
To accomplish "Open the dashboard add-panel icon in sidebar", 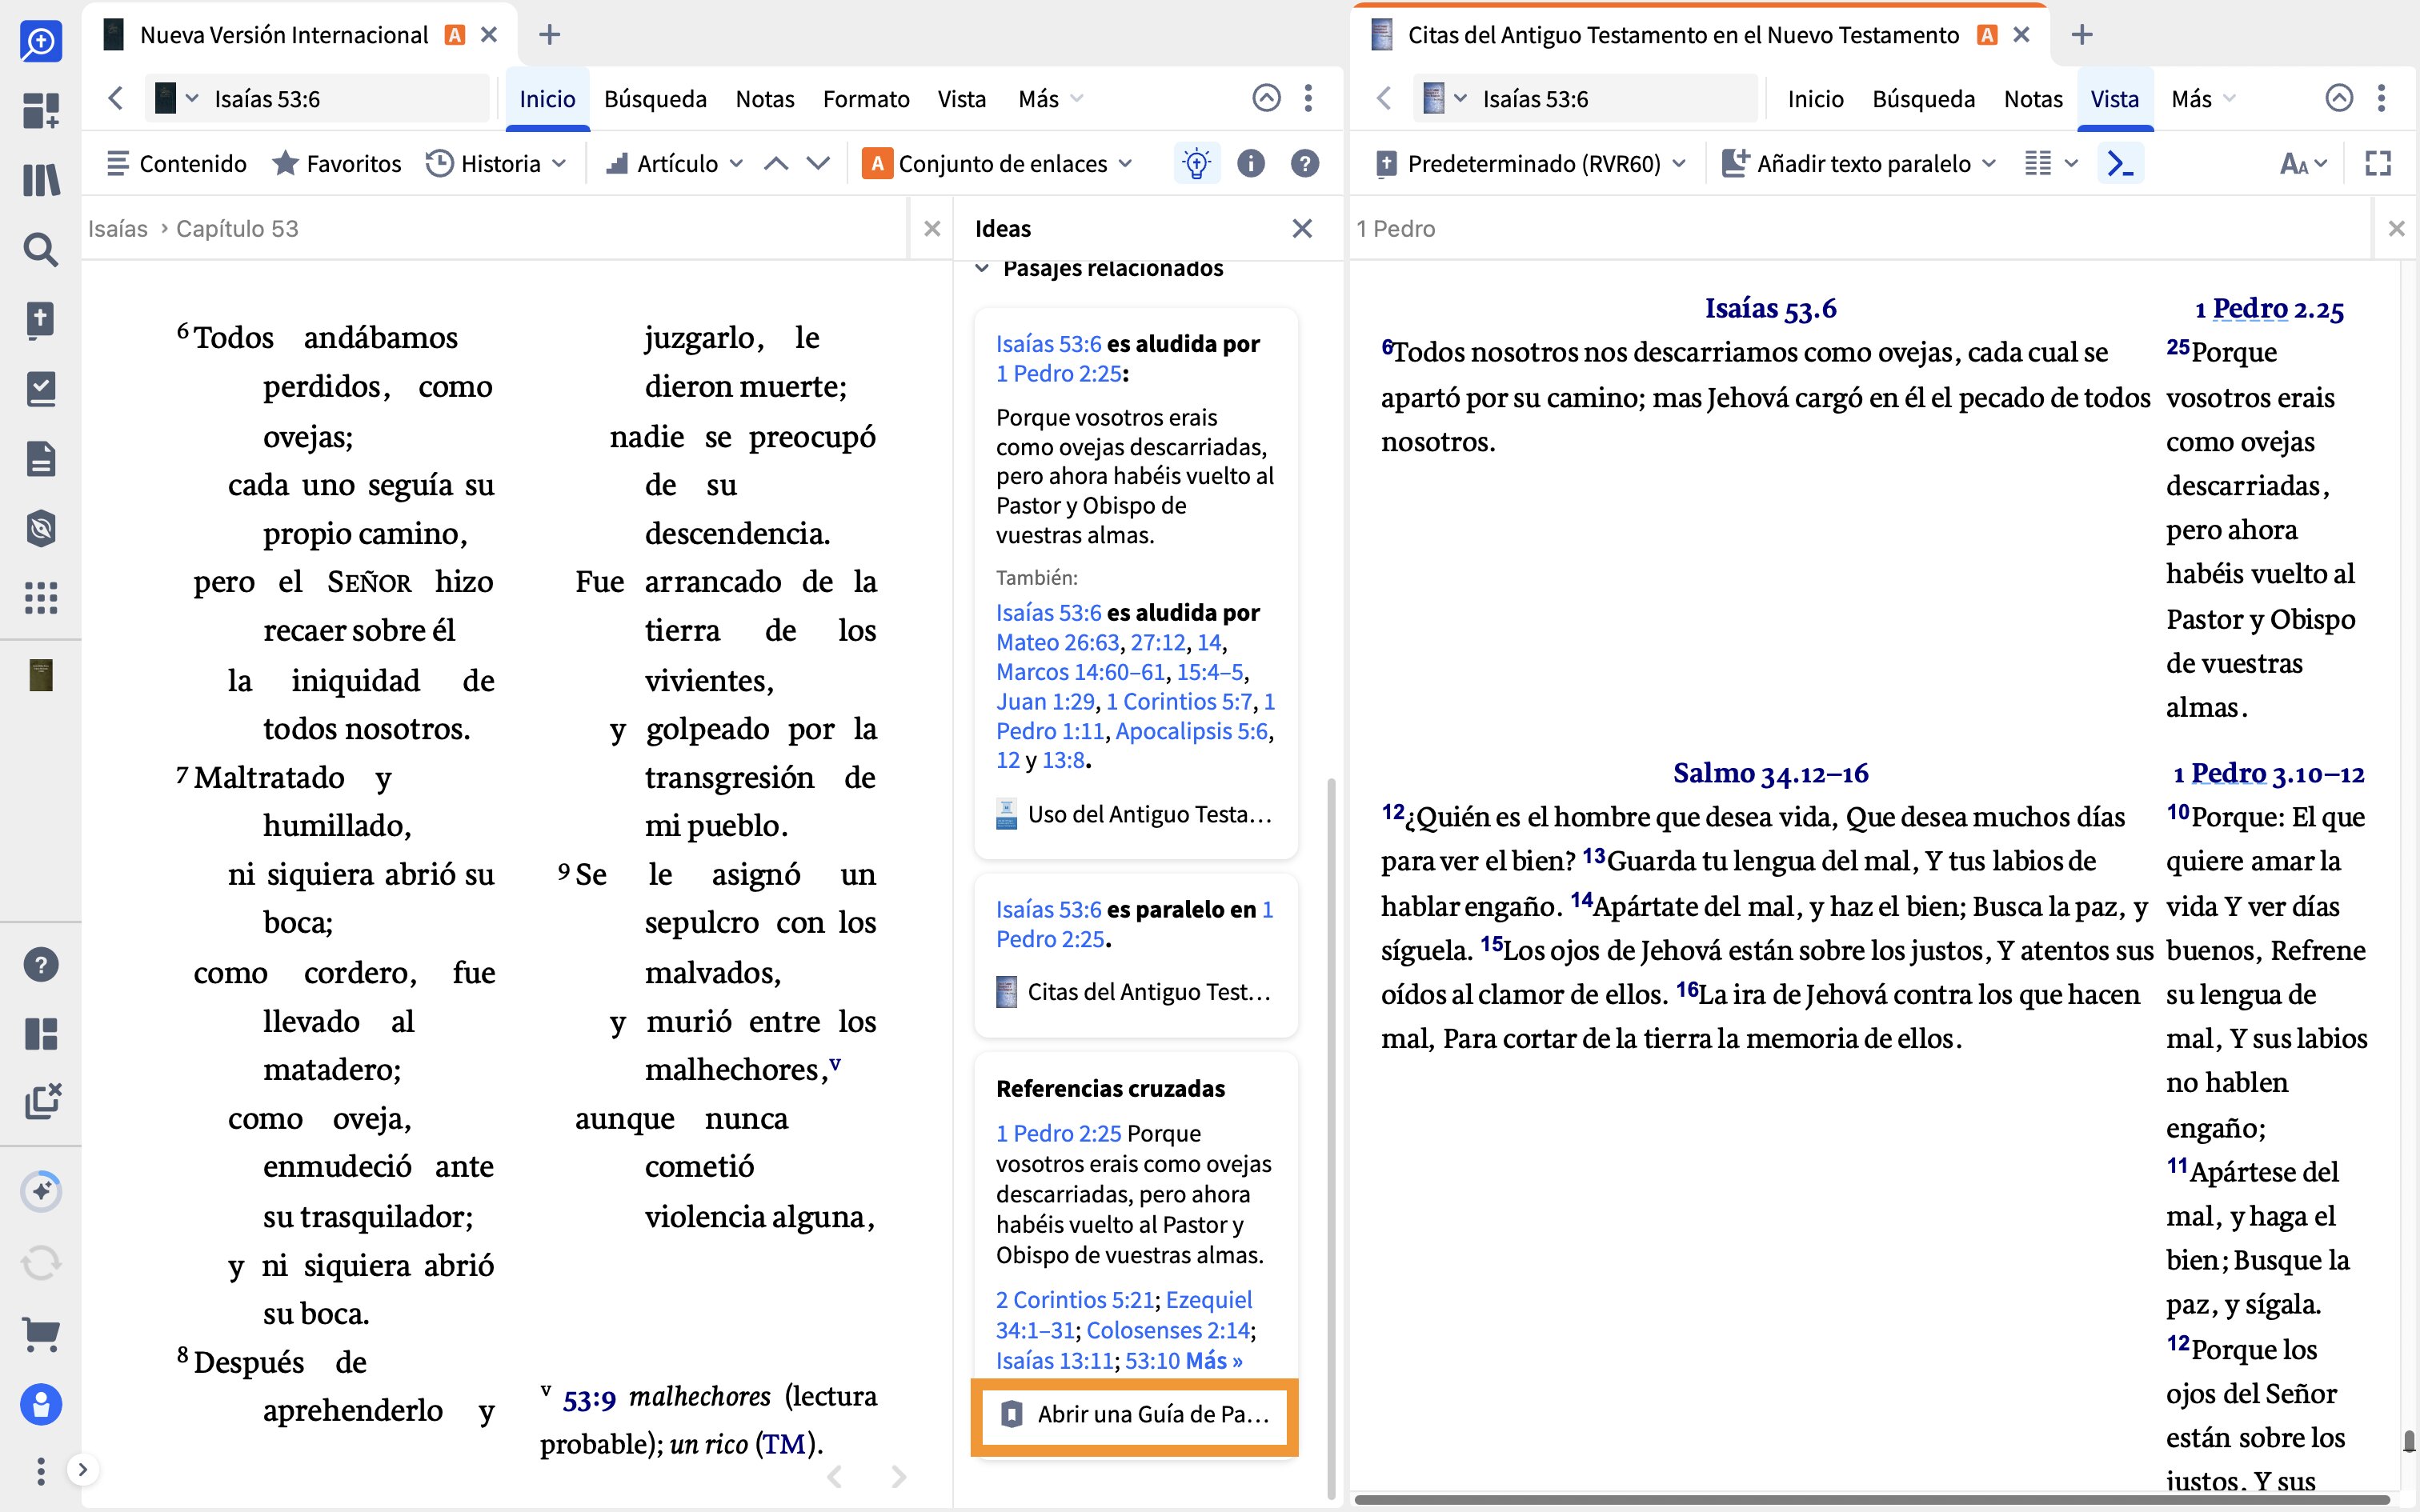I will click(41, 110).
